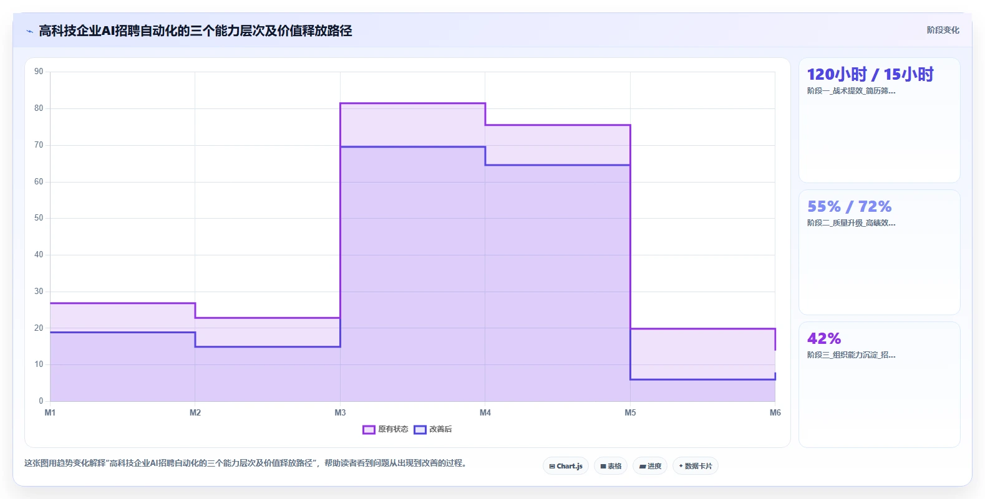This screenshot has width=985, height=499.
Task: Click the M3 x-axis label
Action: pyautogui.click(x=340, y=412)
